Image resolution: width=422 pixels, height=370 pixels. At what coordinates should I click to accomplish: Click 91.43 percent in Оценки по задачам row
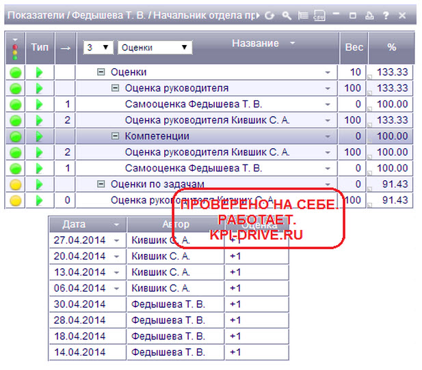[x=395, y=184]
